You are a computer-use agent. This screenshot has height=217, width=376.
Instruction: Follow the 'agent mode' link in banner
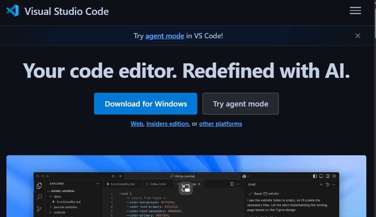point(165,36)
